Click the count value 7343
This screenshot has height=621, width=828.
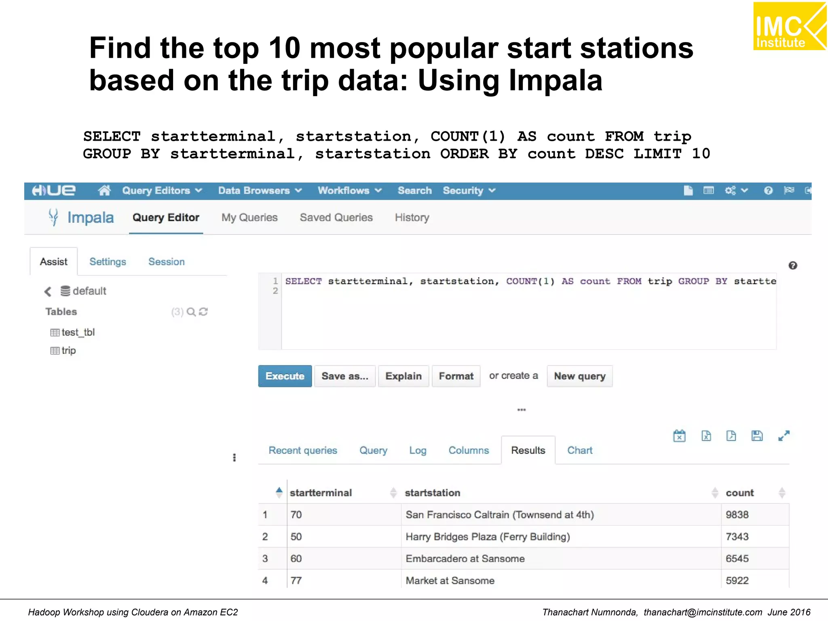pyautogui.click(x=737, y=537)
